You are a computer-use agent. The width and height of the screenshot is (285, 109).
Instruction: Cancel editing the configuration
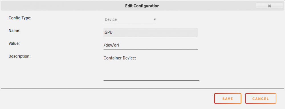pyautogui.click(x=261, y=98)
